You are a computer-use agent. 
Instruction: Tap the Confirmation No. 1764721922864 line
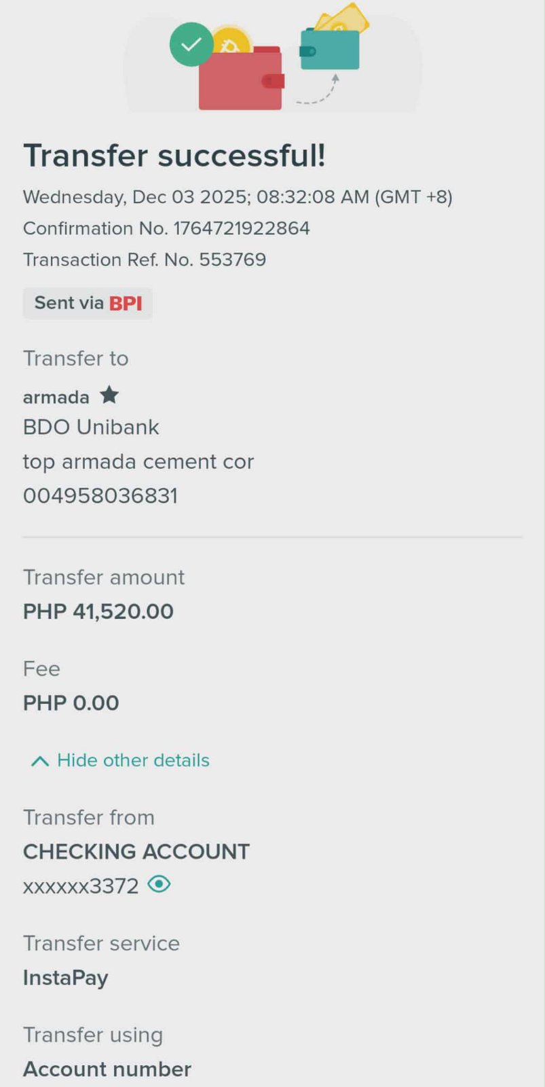166,228
